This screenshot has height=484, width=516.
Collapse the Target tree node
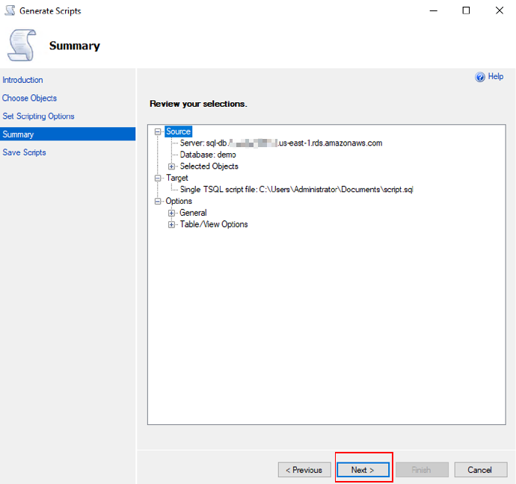(158, 179)
